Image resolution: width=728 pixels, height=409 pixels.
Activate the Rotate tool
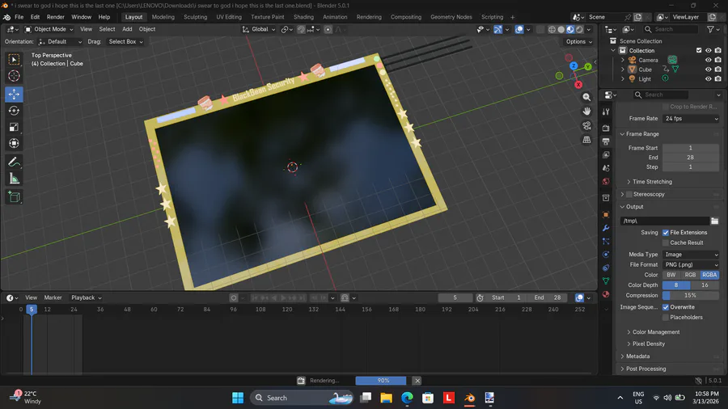[x=14, y=111]
